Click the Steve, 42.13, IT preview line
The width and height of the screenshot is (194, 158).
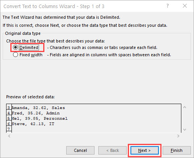[33, 124]
